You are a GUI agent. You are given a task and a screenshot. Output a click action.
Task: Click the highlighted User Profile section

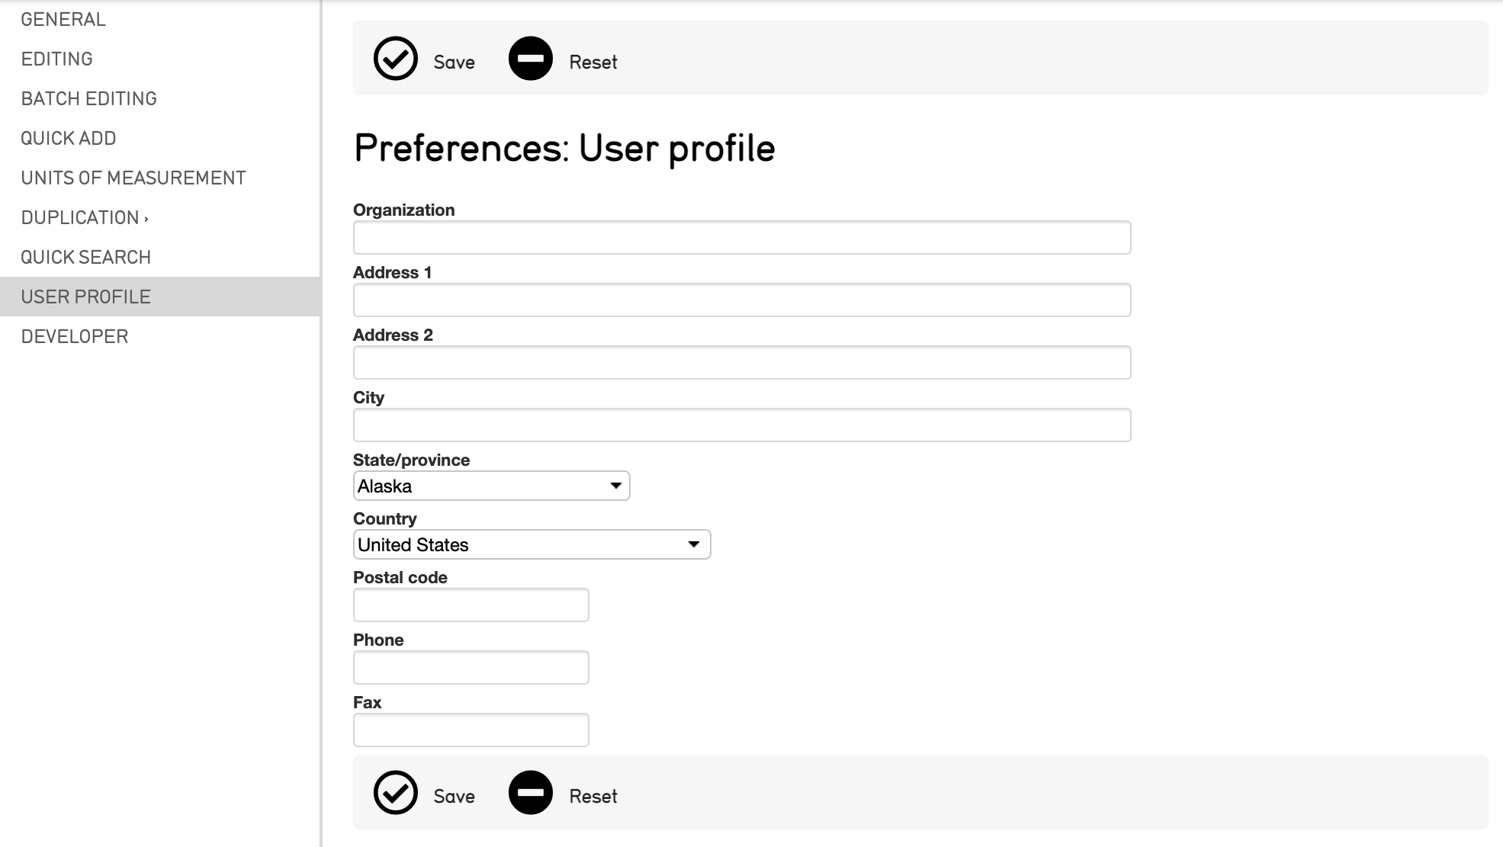point(85,297)
